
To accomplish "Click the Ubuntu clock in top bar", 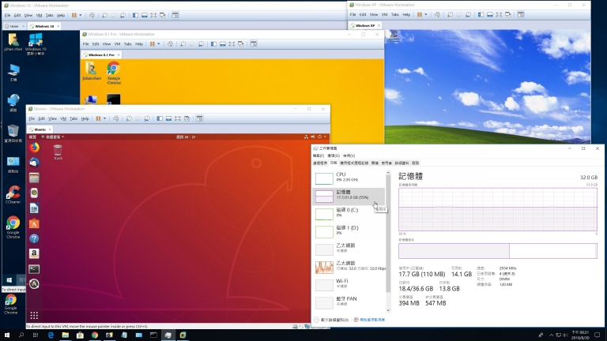I will point(186,137).
